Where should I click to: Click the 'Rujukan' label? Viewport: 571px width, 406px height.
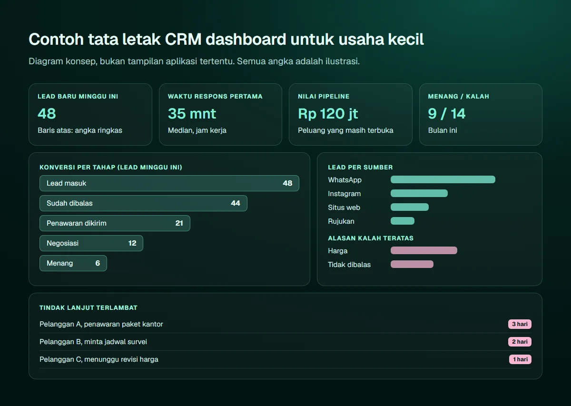point(341,221)
